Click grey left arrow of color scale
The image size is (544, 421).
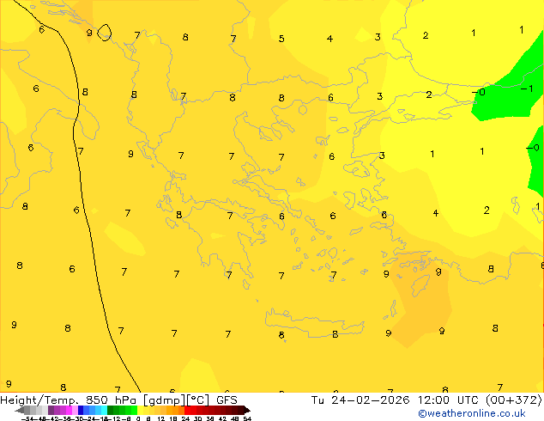coord(21,411)
